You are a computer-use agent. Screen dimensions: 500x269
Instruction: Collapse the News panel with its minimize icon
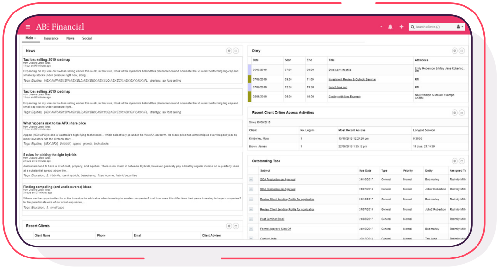click(x=236, y=51)
